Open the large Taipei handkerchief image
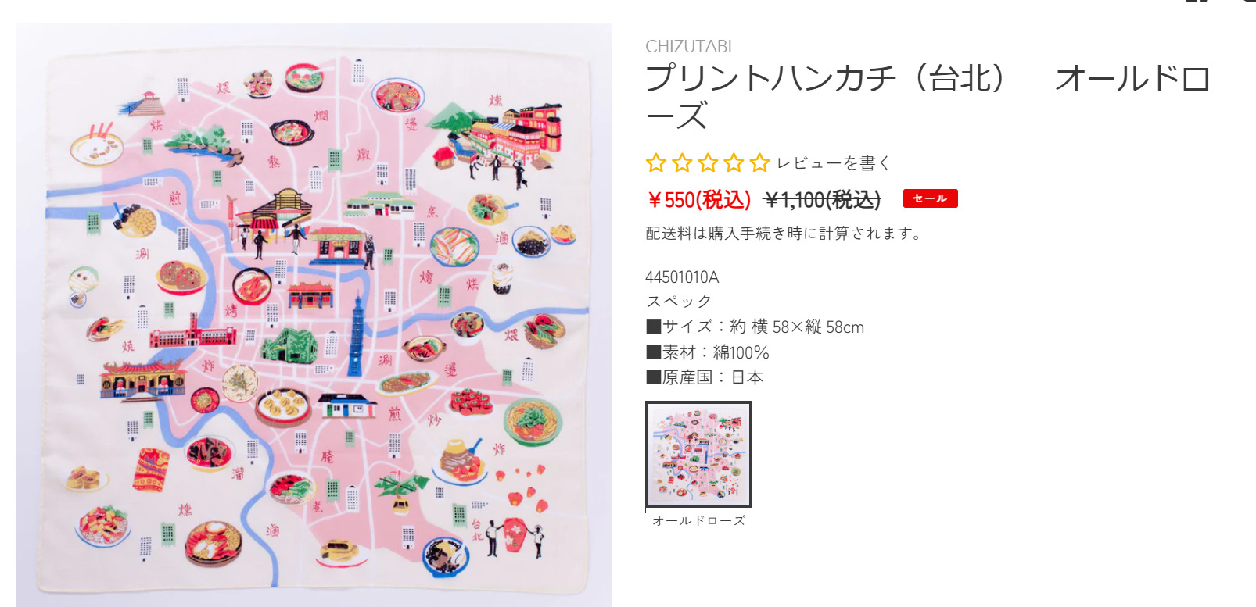The height and width of the screenshot is (607, 1256). [314, 315]
